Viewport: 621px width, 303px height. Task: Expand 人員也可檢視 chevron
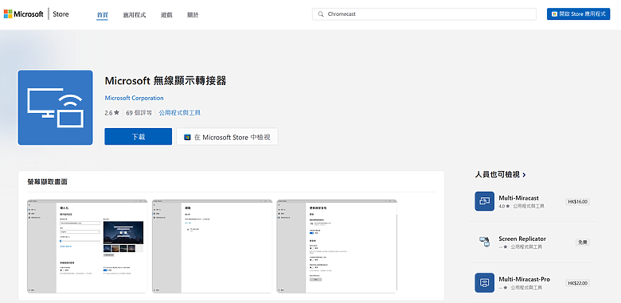[x=525, y=174]
